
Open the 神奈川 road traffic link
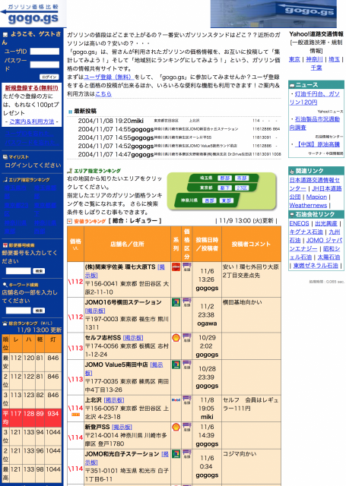(x=314, y=59)
